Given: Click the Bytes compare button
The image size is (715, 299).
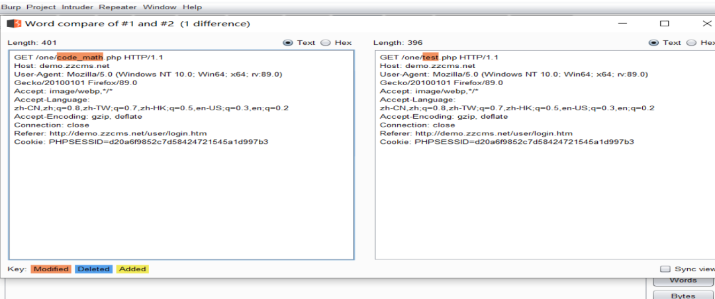Looking at the screenshot, I should click(x=683, y=295).
